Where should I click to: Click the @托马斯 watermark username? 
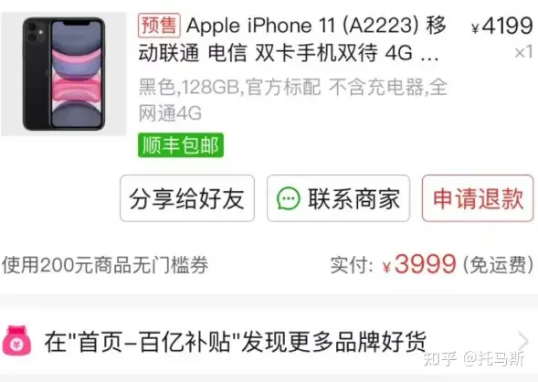pyautogui.click(x=494, y=359)
